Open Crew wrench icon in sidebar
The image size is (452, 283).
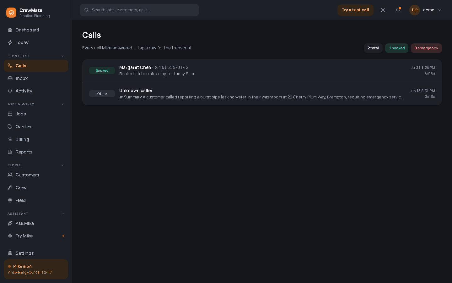pos(10,188)
